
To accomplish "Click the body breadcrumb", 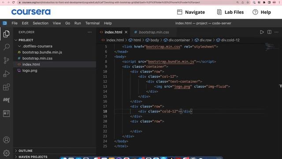I will coord(155,40).
